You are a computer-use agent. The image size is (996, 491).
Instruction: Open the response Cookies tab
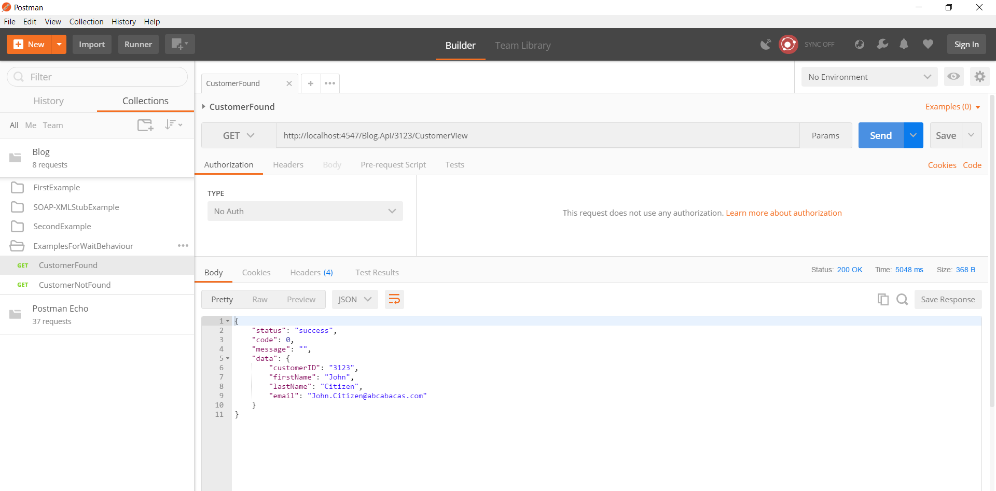(x=256, y=272)
